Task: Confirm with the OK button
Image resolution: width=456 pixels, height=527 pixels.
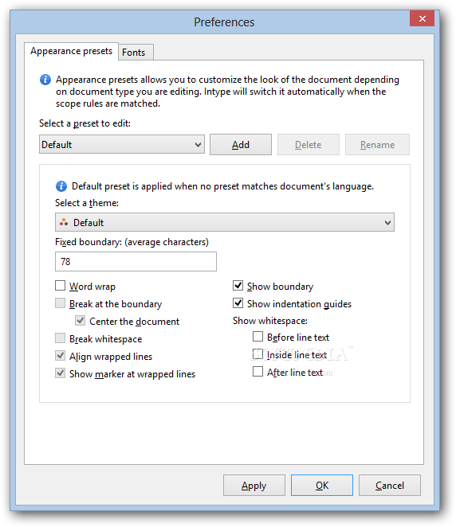Action: [x=322, y=486]
